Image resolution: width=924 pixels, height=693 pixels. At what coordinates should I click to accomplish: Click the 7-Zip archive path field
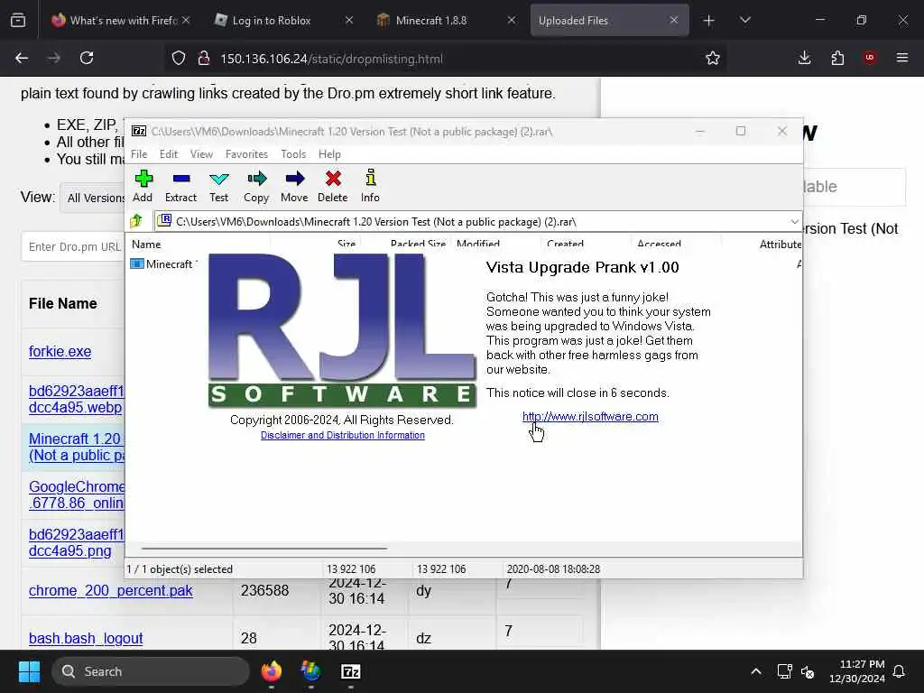tap(471, 222)
